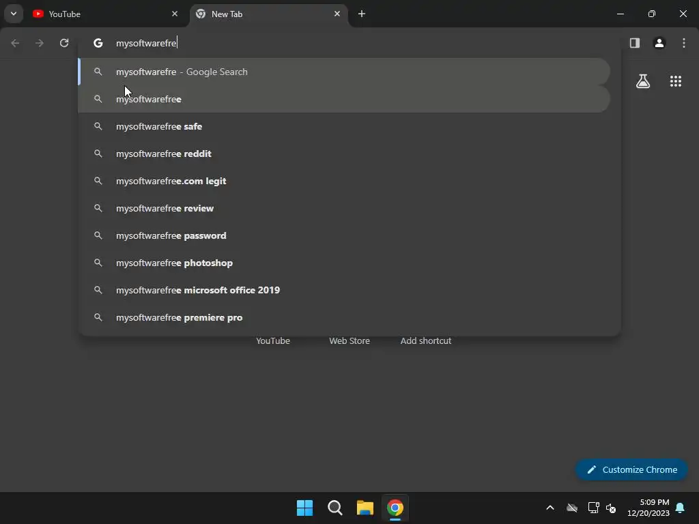Screen dimensions: 699x524
Task: Minimize the Chrome window
Action: click(x=620, y=14)
